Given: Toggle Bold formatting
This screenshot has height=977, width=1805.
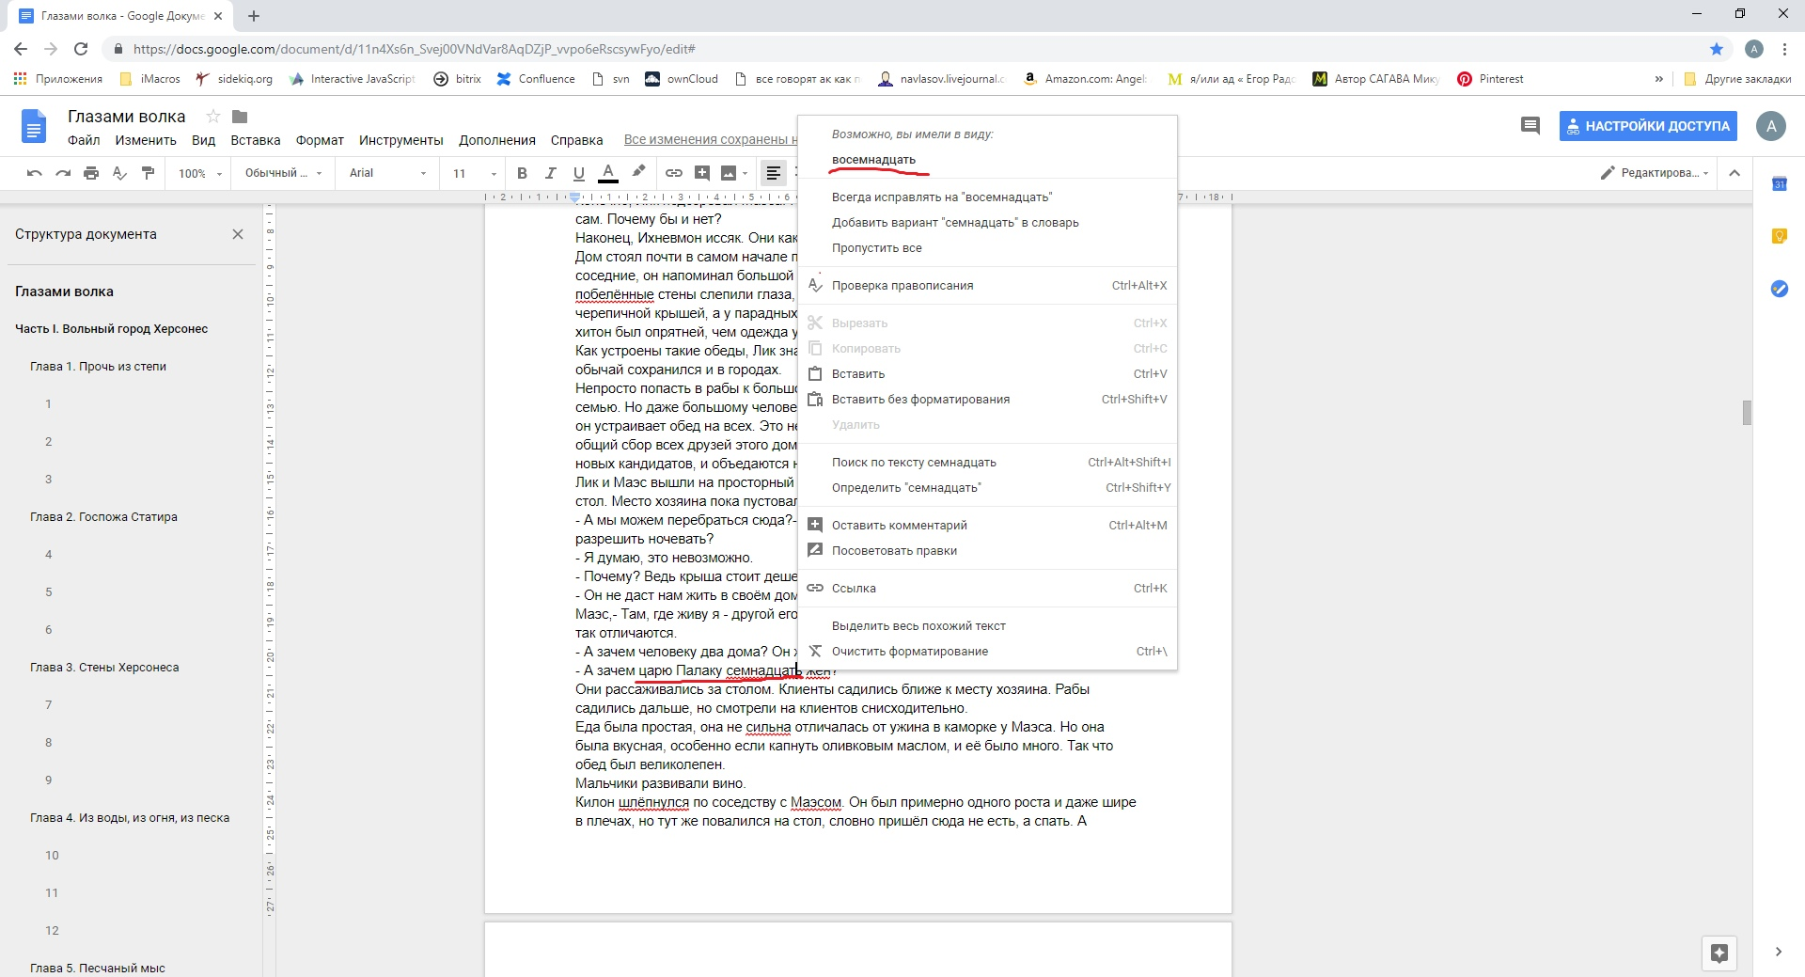Looking at the screenshot, I should pyautogui.click(x=523, y=173).
